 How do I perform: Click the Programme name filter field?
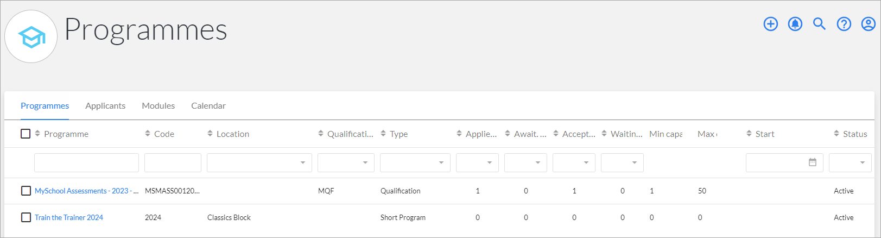coord(86,163)
